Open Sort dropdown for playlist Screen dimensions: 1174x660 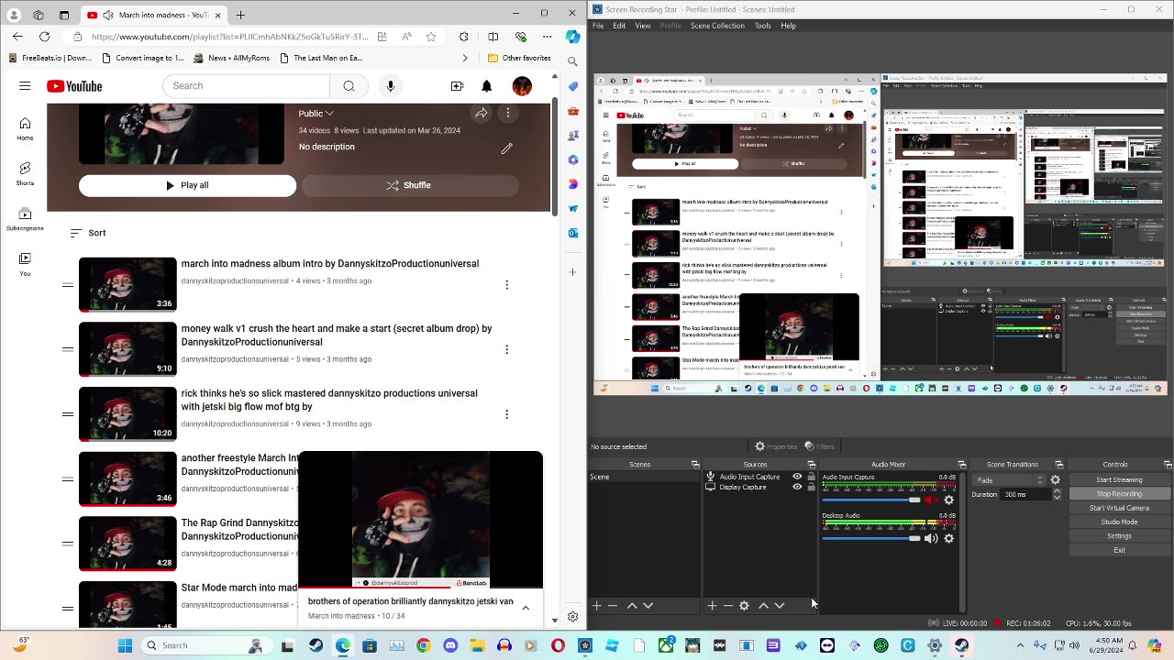89,233
